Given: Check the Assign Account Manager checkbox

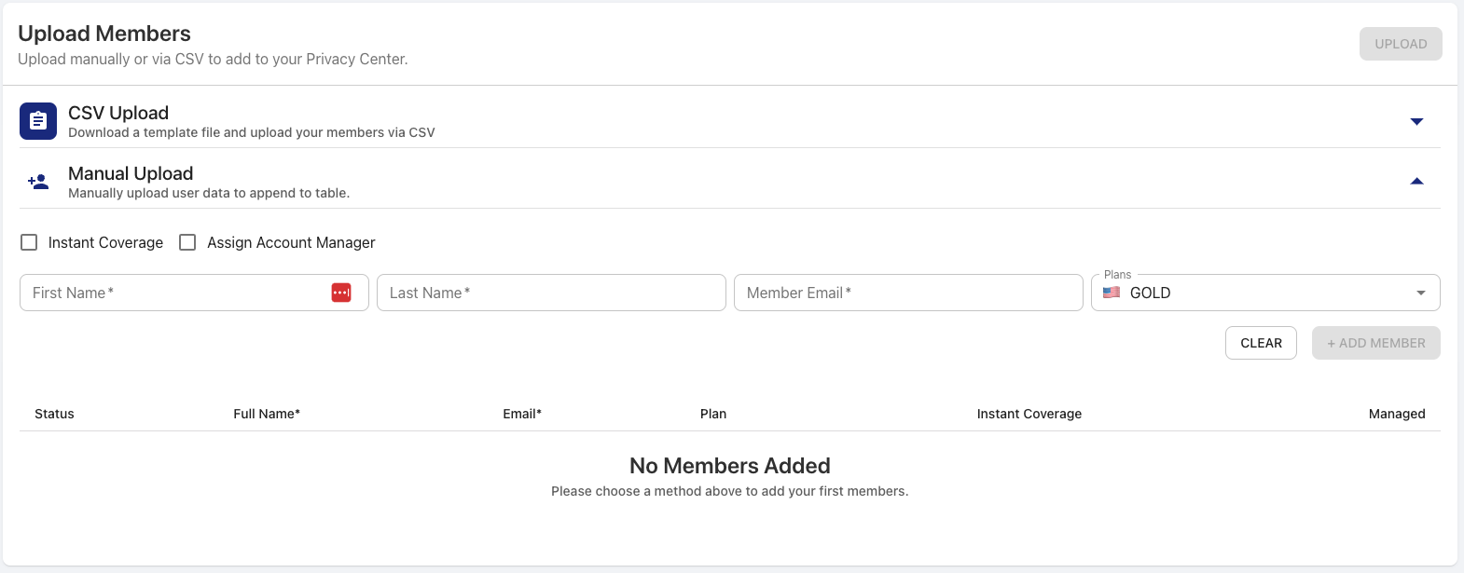Looking at the screenshot, I should tap(187, 242).
